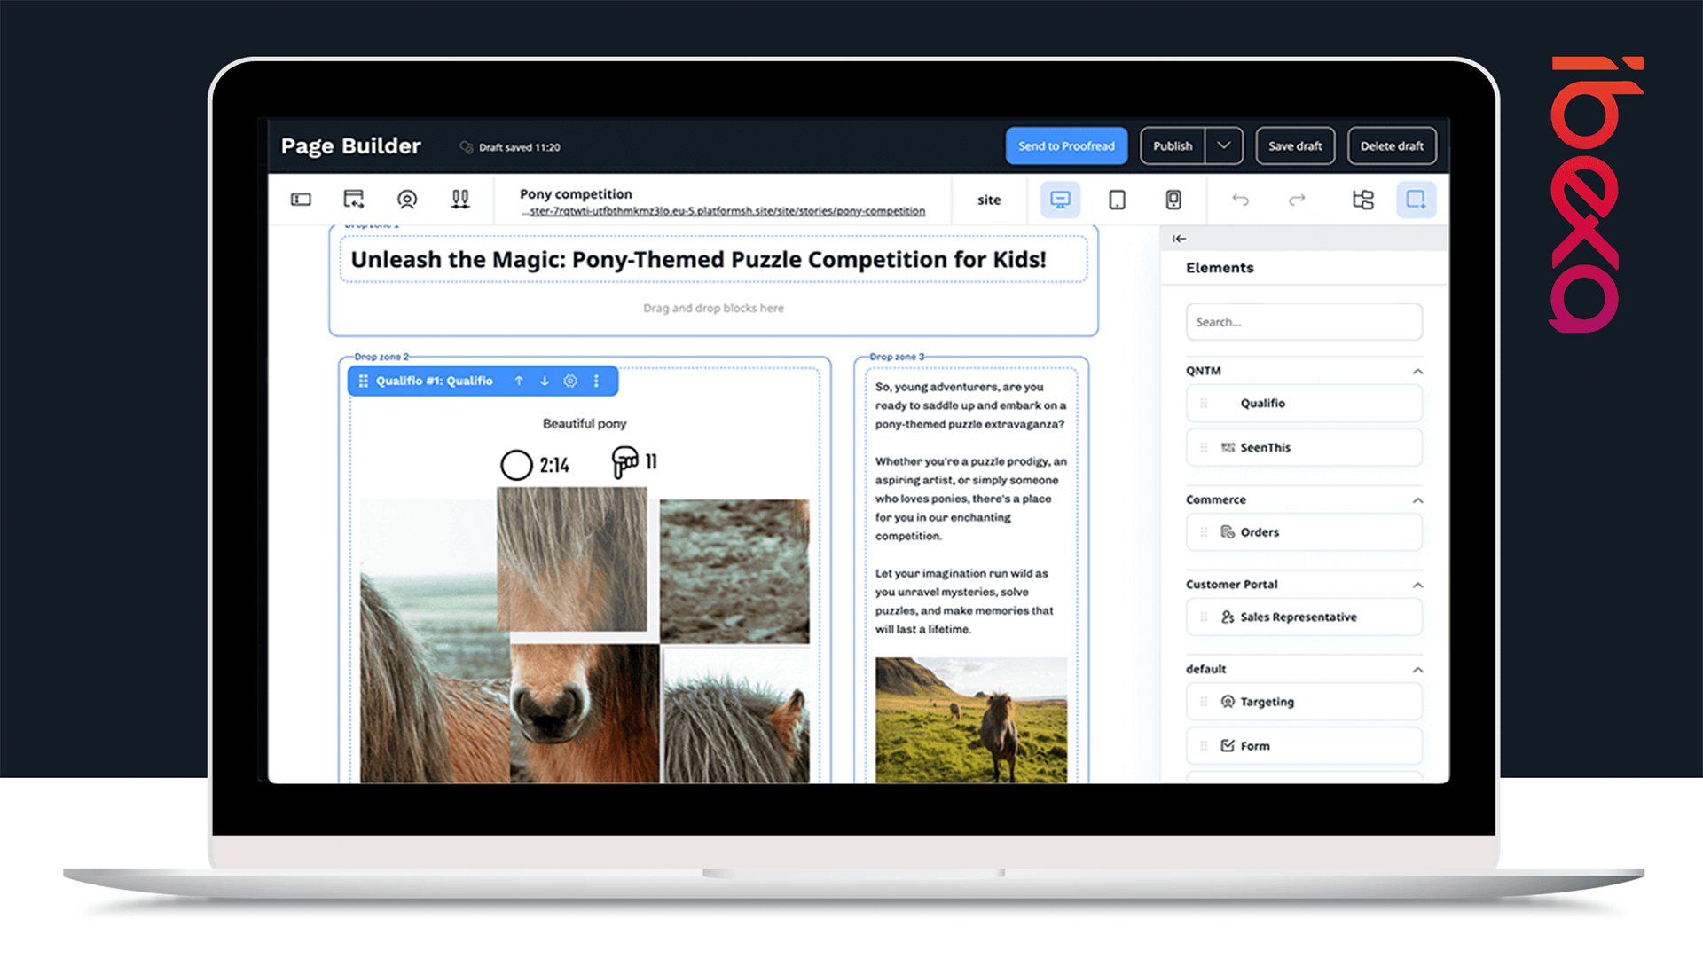Click Send to Proofread button
Image resolution: width=1703 pixels, height=959 pixels.
[x=1066, y=146]
